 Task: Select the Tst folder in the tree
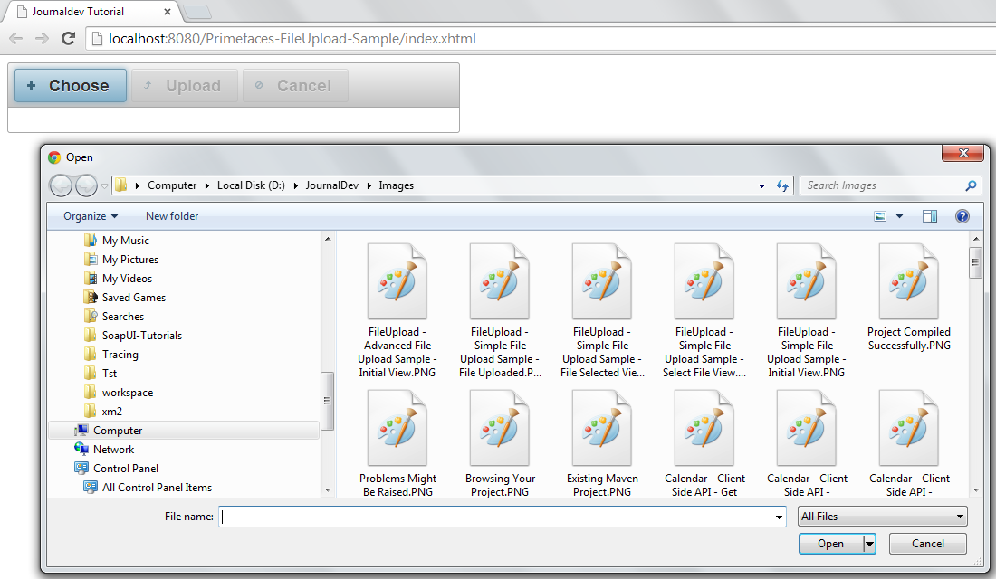[x=110, y=374]
